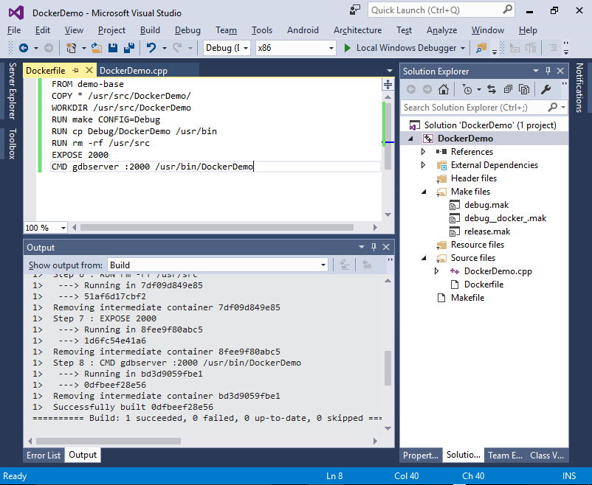Viewport: 592px width, 485px height.
Task: Click the Output panel vertical scrollbar thumb
Action: coord(388,368)
